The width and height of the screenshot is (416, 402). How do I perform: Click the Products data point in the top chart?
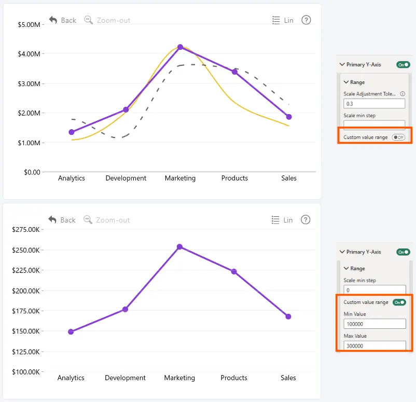[x=234, y=72]
